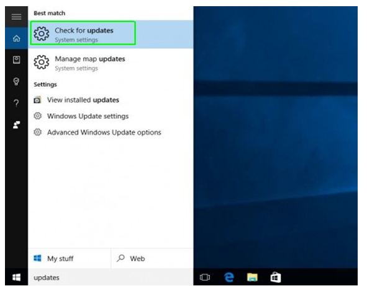Open the Task View taskbar icon

point(205,277)
